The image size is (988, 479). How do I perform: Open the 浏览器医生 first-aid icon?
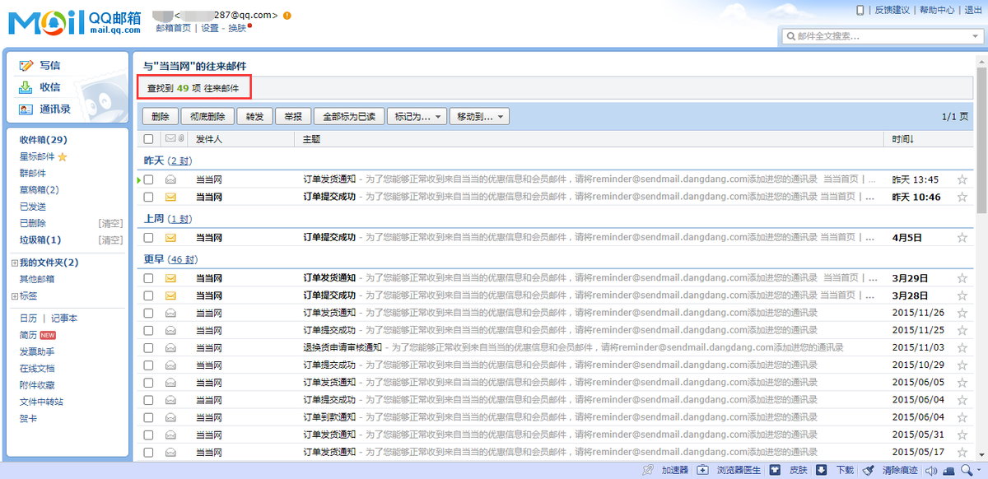tap(702, 471)
